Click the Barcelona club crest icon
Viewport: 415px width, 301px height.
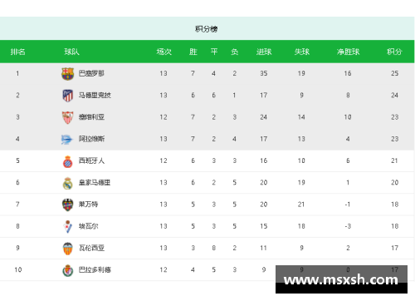(67, 73)
